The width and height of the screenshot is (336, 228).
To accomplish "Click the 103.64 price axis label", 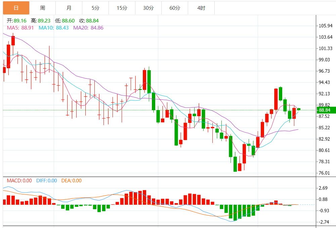I will click(326, 37).
